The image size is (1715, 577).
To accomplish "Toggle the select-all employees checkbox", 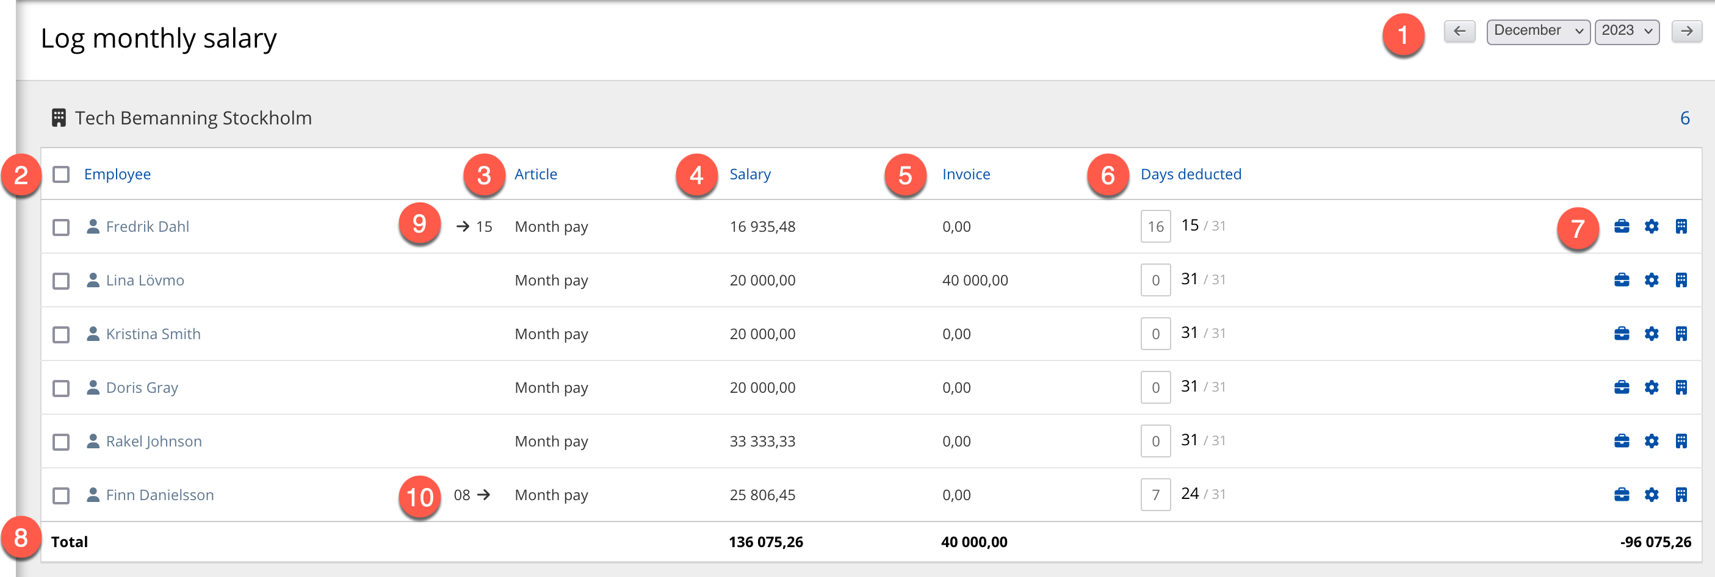I will point(61,174).
